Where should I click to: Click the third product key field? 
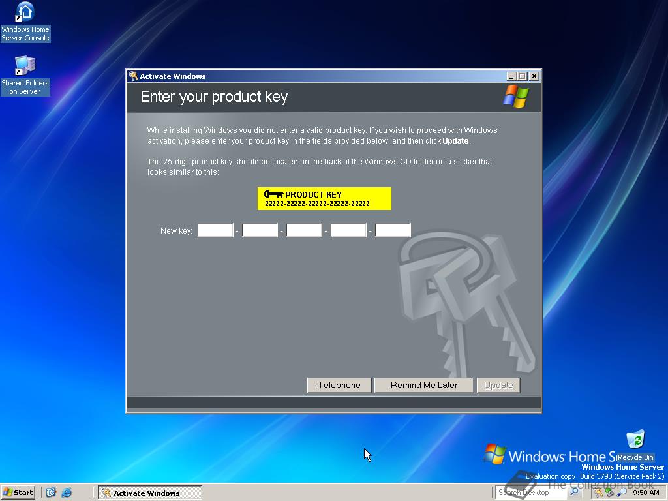(x=304, y=230)
